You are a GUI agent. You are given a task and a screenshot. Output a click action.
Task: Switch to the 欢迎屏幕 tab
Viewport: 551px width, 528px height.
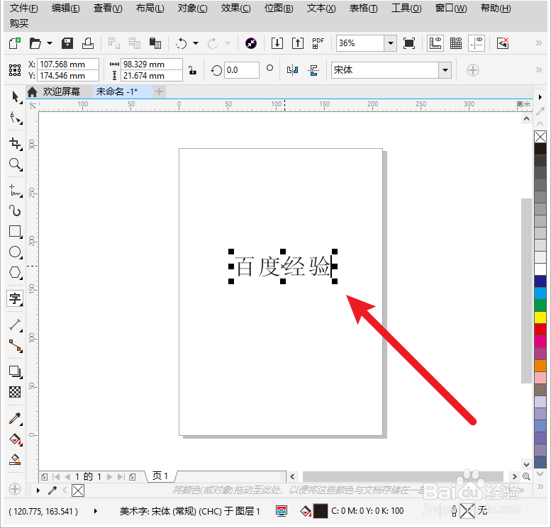click(x=60, y=91)
